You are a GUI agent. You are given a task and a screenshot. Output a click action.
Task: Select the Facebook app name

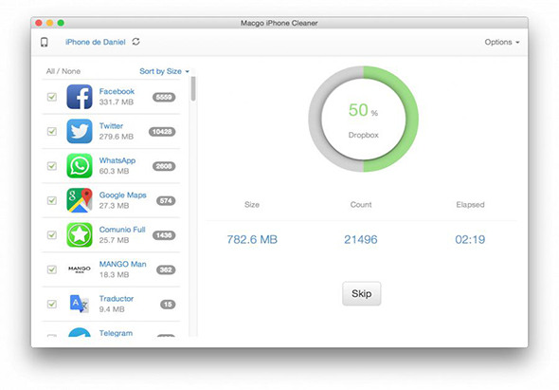[x=117, y=91]
